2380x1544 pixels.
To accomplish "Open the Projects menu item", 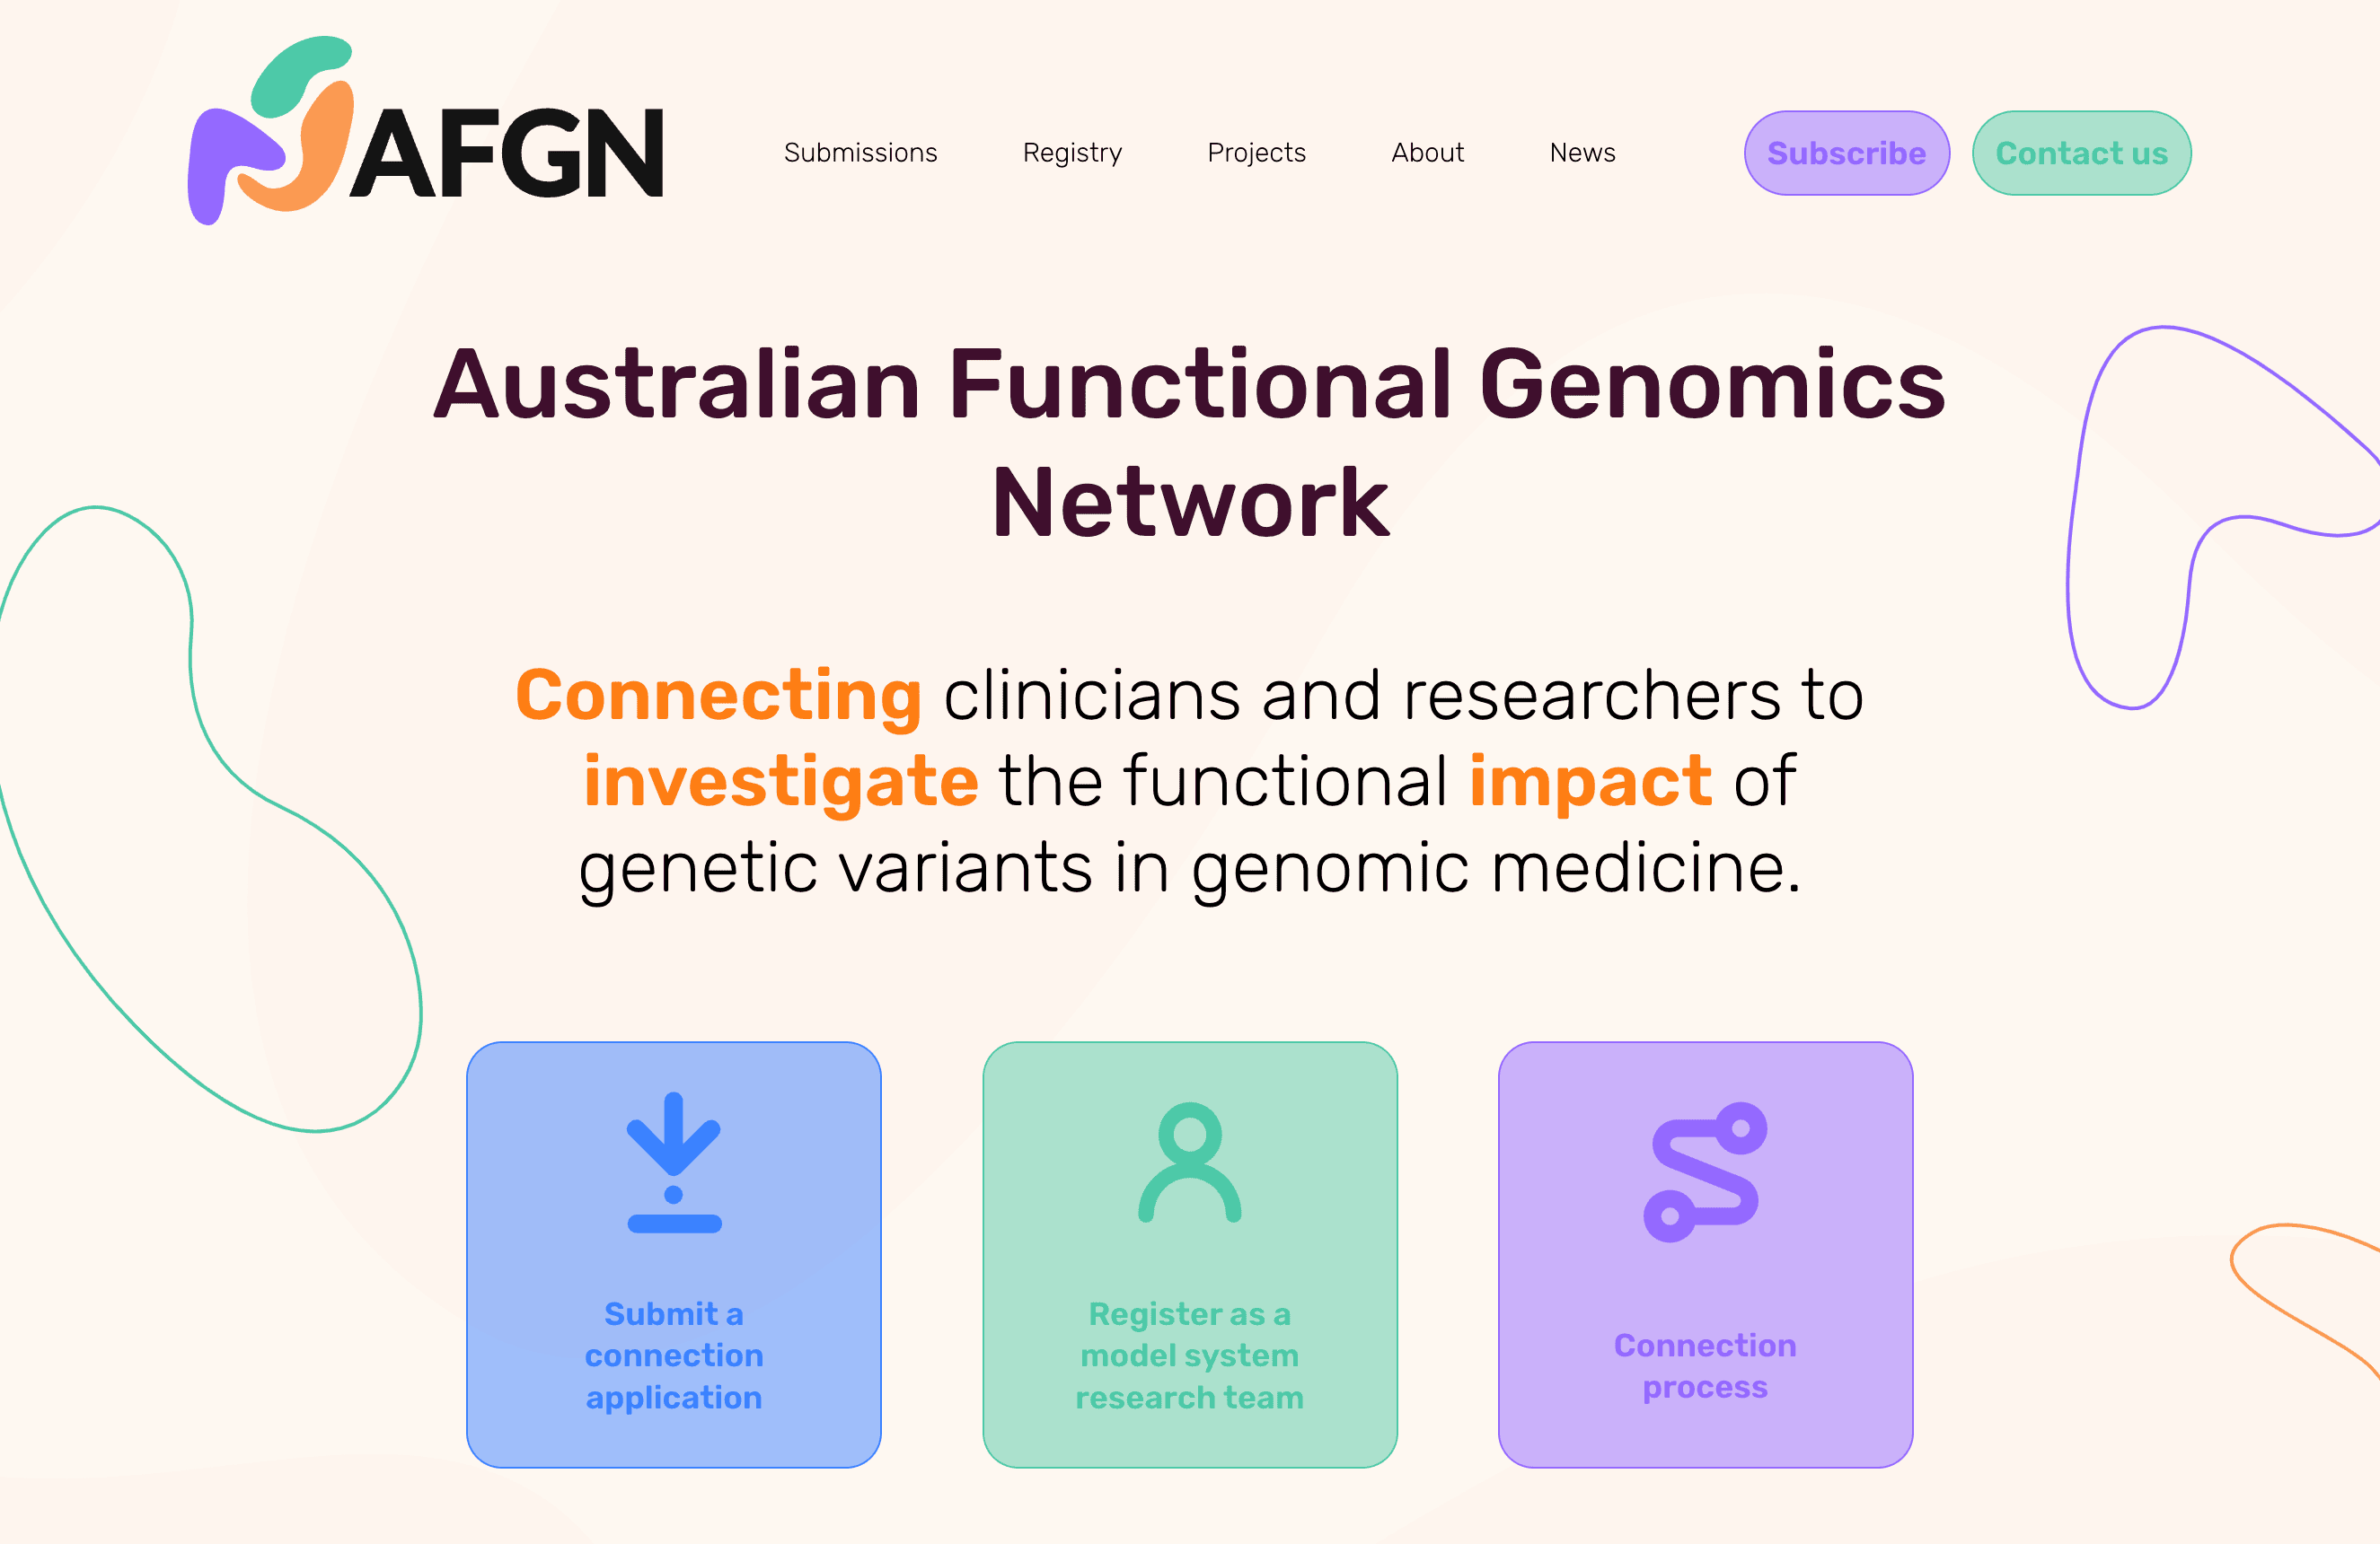I will [1256, 153].
